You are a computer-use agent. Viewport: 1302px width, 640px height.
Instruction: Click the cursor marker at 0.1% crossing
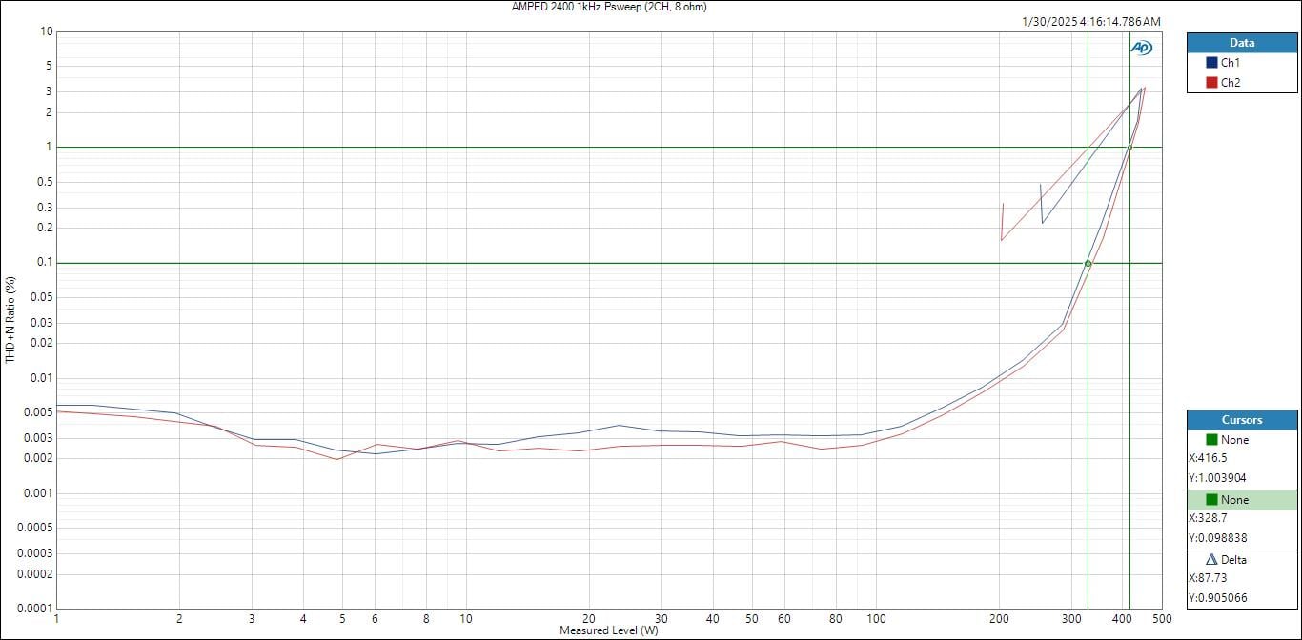pos(1088,264)
